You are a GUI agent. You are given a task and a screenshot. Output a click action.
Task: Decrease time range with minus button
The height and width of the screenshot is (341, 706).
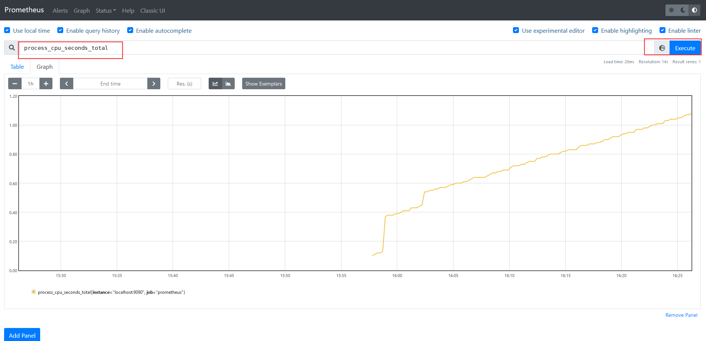[15, 84]
